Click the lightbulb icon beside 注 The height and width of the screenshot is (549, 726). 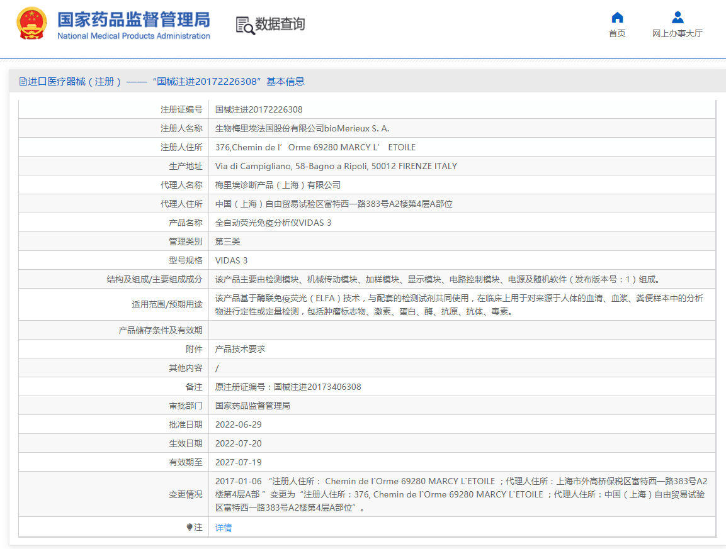[x=190, y=527]
